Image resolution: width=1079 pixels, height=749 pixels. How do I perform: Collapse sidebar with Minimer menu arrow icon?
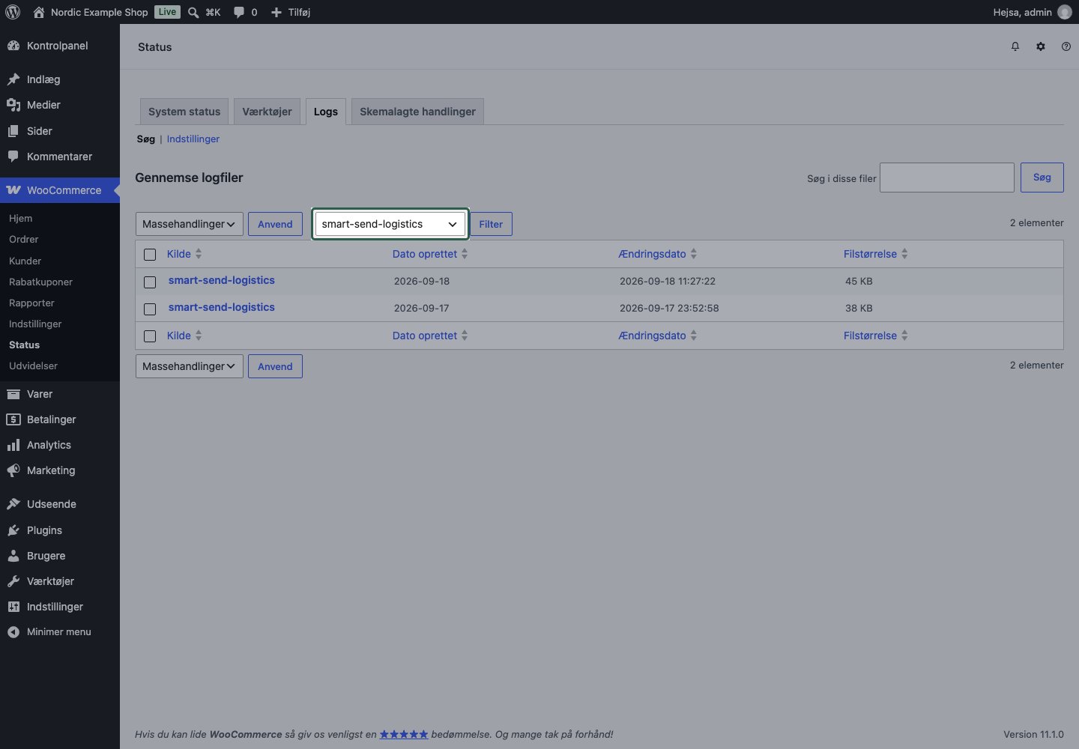(13, 632)
